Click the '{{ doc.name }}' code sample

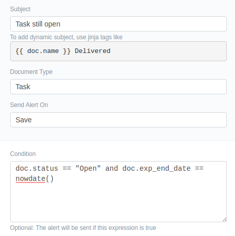point(43,51)
